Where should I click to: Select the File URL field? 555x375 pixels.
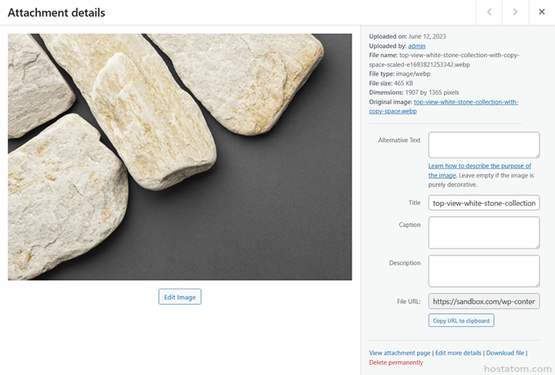483,301
